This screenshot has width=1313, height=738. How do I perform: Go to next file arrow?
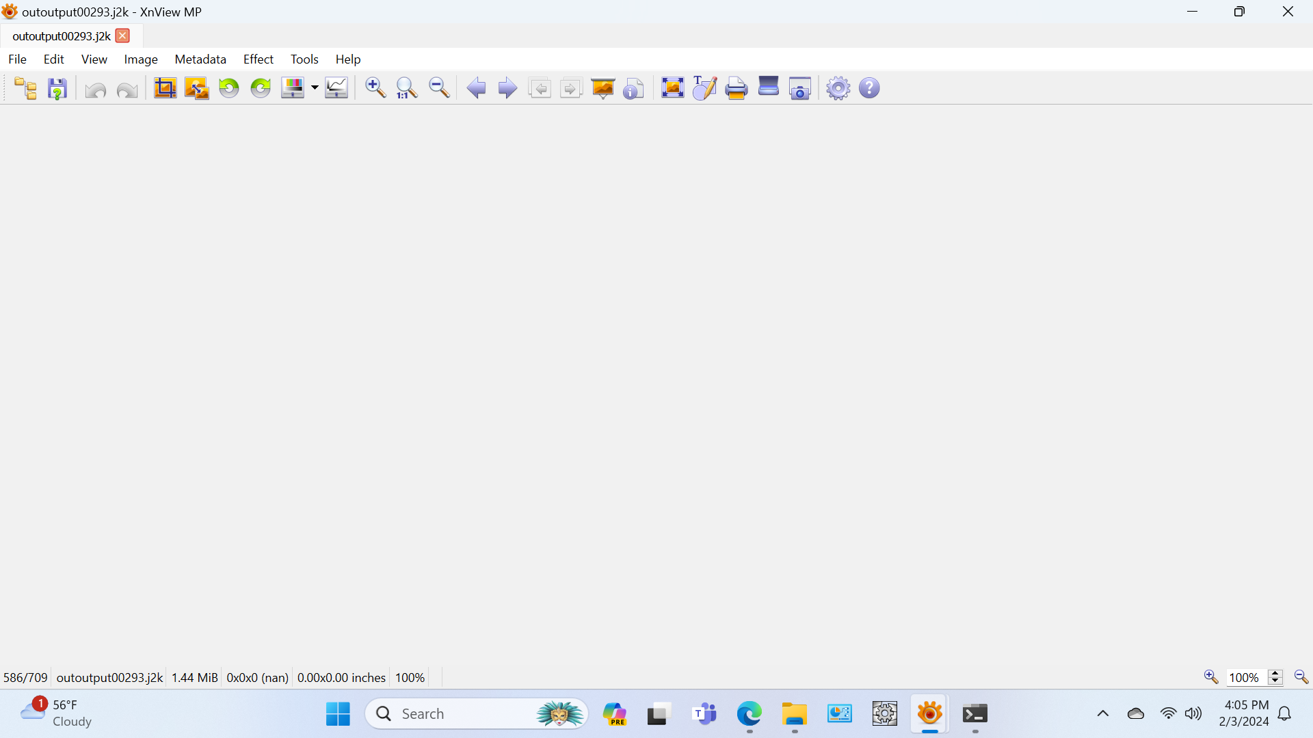[507, 88]
